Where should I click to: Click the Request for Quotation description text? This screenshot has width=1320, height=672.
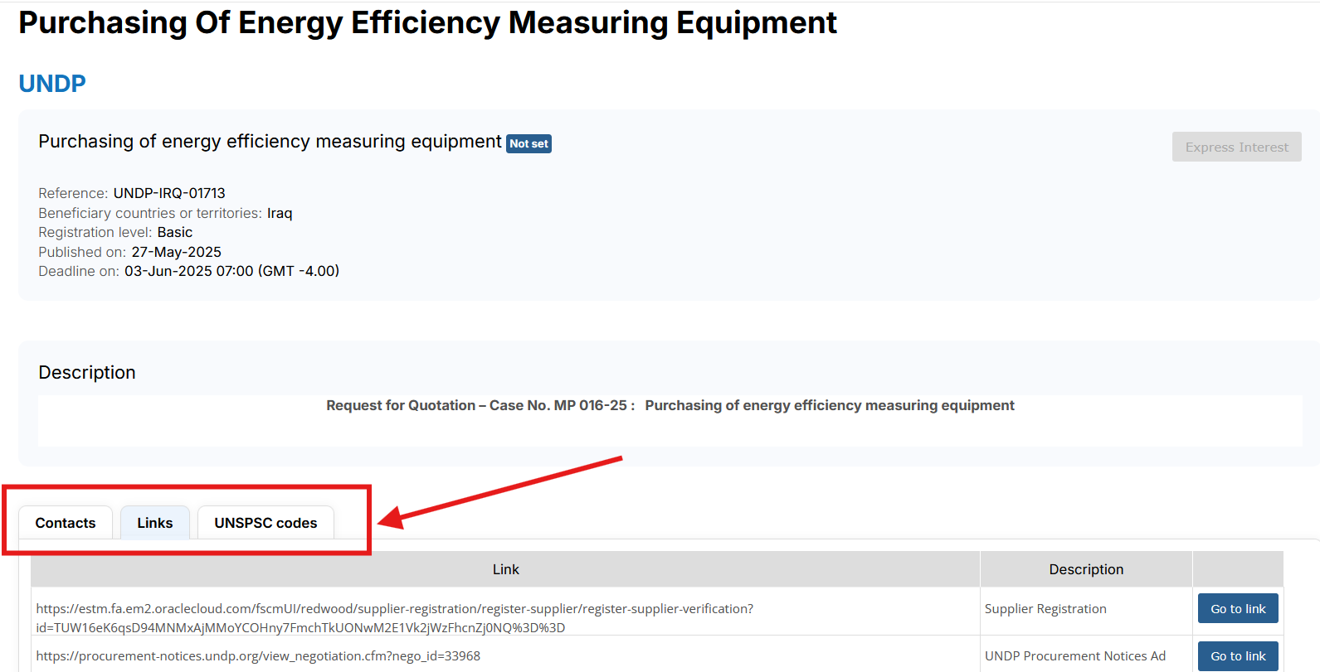pyautogui.click(x=670, y=405)
